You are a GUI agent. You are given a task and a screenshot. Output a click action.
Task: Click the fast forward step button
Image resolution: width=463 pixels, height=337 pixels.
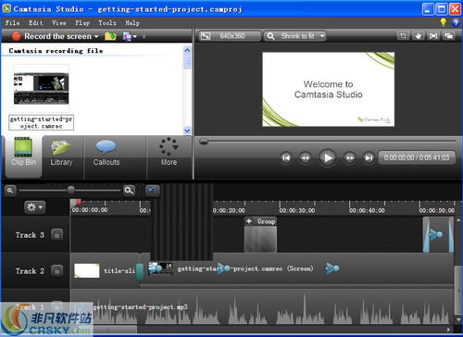click(349, 158)
